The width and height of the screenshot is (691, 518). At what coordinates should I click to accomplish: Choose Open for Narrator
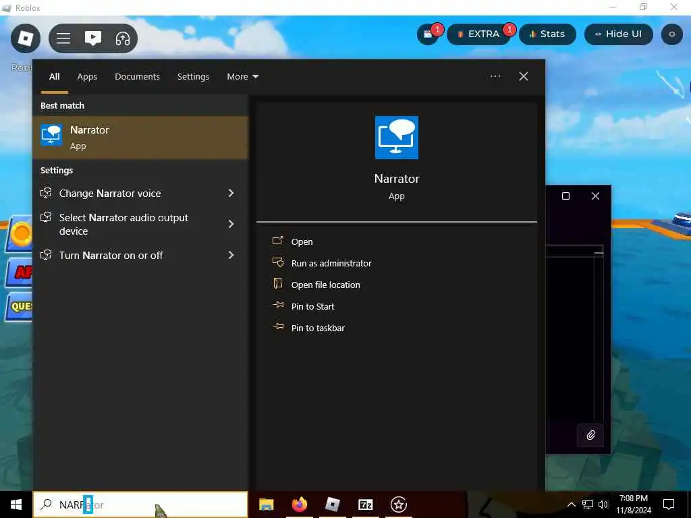click(x=302, y=242)
